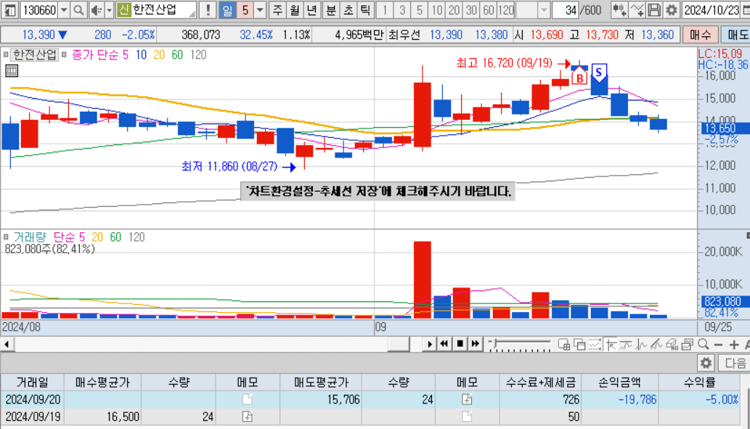
Task: Click the diagonal line draw tool icon
Action: [x=656, y=344]
